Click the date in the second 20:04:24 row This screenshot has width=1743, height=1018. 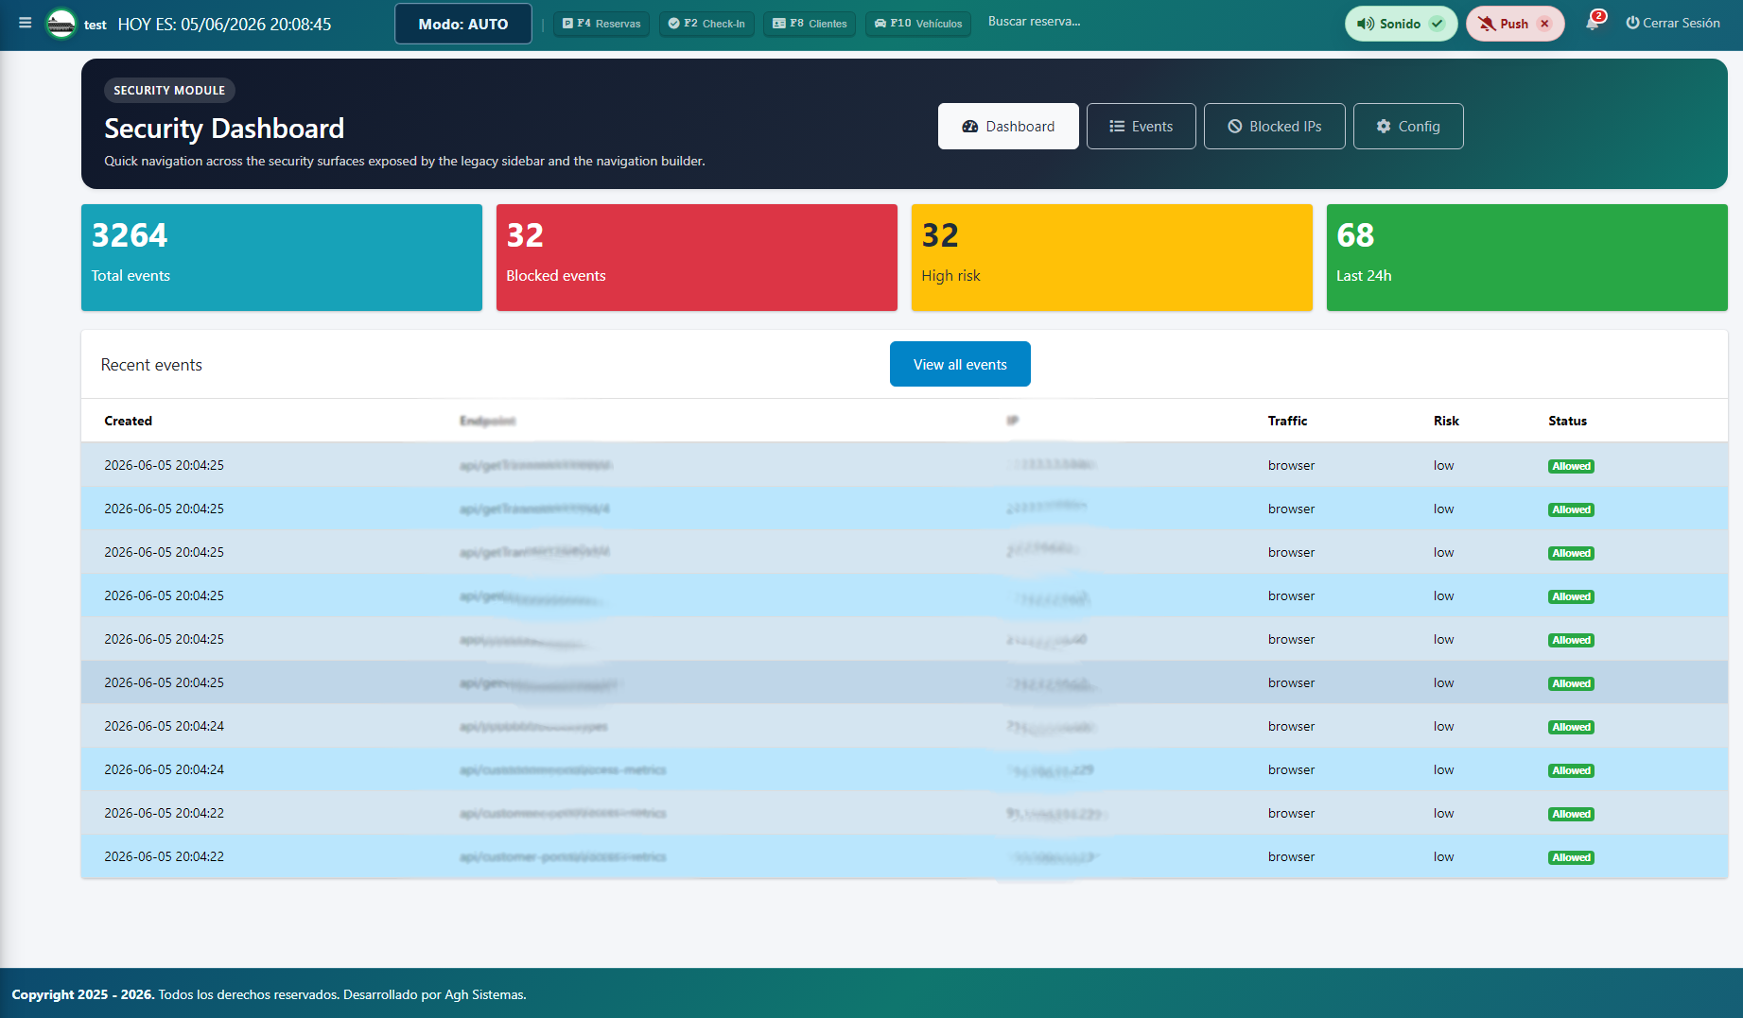point(165,769)
